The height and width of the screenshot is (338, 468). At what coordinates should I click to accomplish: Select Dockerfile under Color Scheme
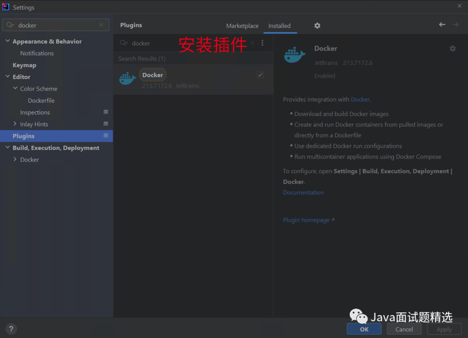(x=41, y=101)
